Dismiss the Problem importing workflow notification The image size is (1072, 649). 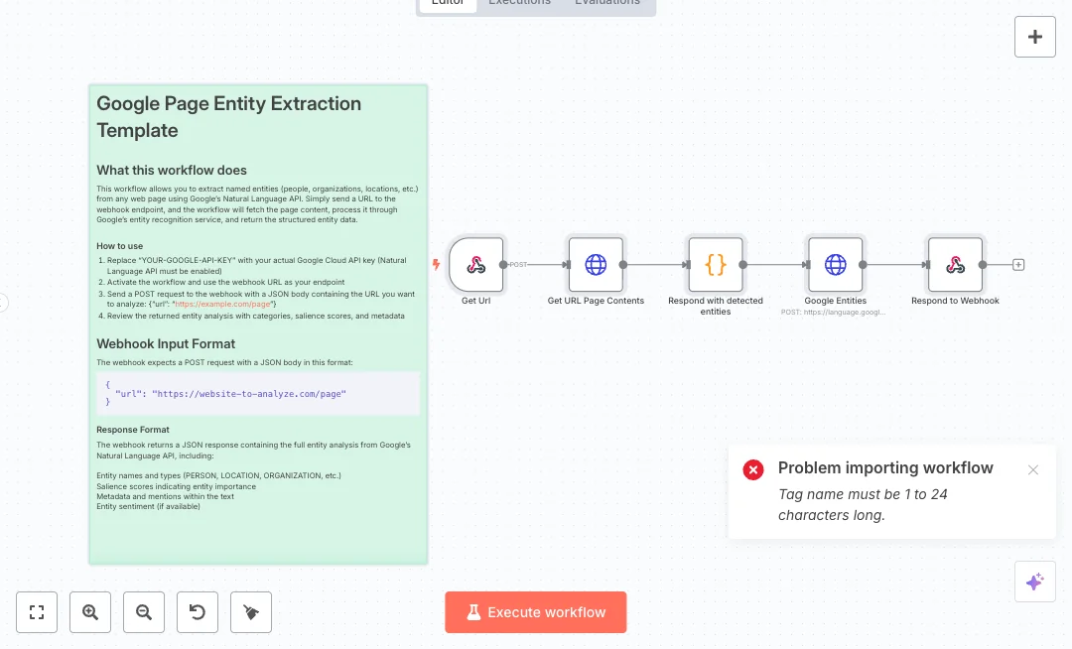(1033, 469)
